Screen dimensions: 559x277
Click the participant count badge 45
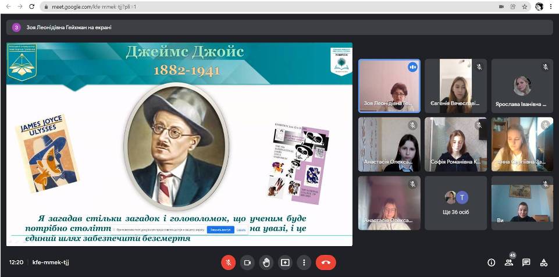click(x=512, y=255)
